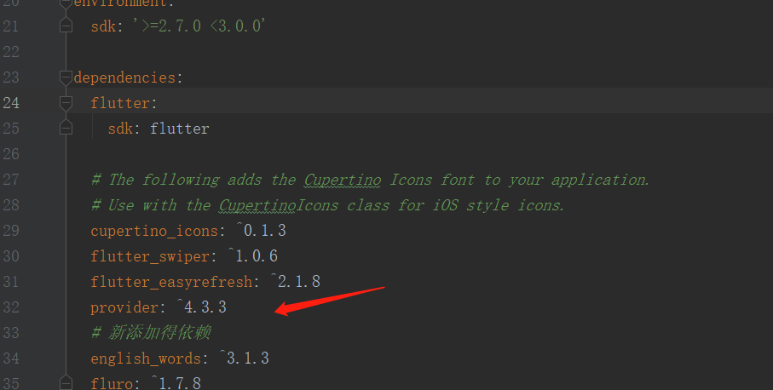Click line number 25 in the gutter
Image resolution: width=773 pixels, height=390 pixels.
[11, 129]
